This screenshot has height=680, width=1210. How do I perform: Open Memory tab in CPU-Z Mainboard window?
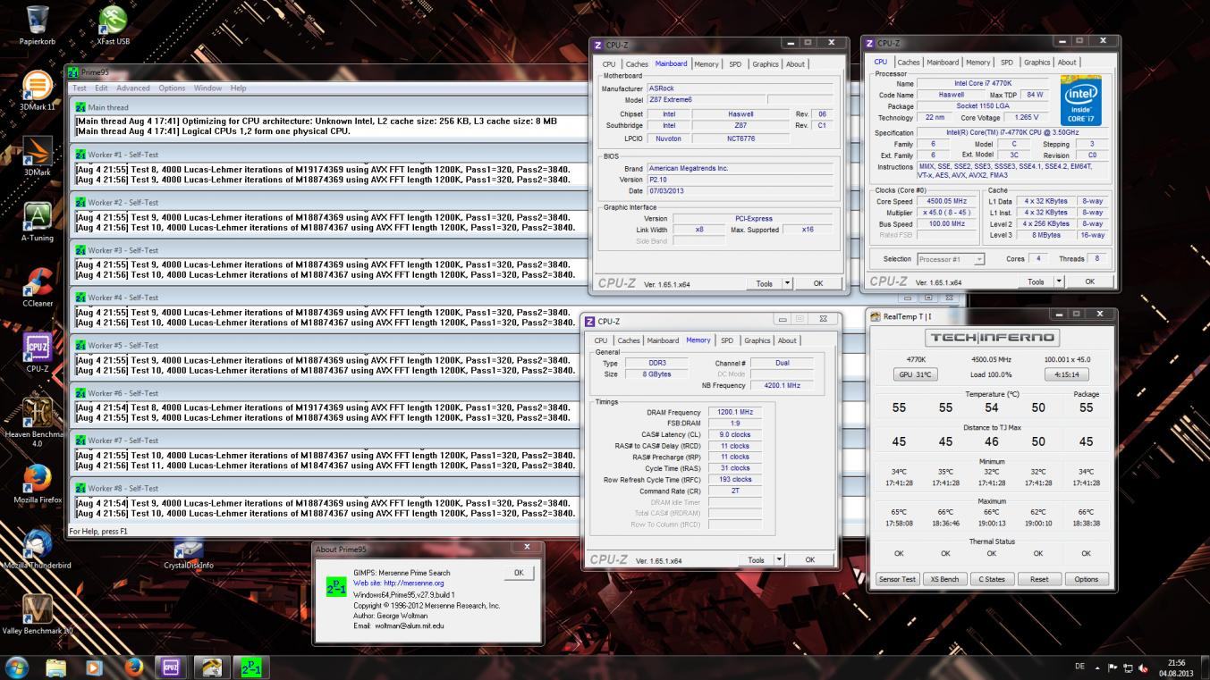706,64
